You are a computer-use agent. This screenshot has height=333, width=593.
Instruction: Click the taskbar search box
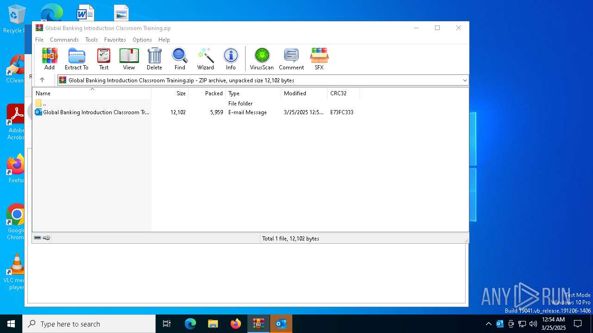(89, 324)
